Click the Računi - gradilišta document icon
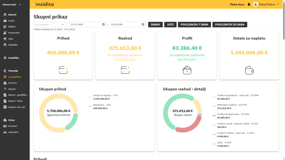This screenshot has height=160, width=285. [5, 95]
